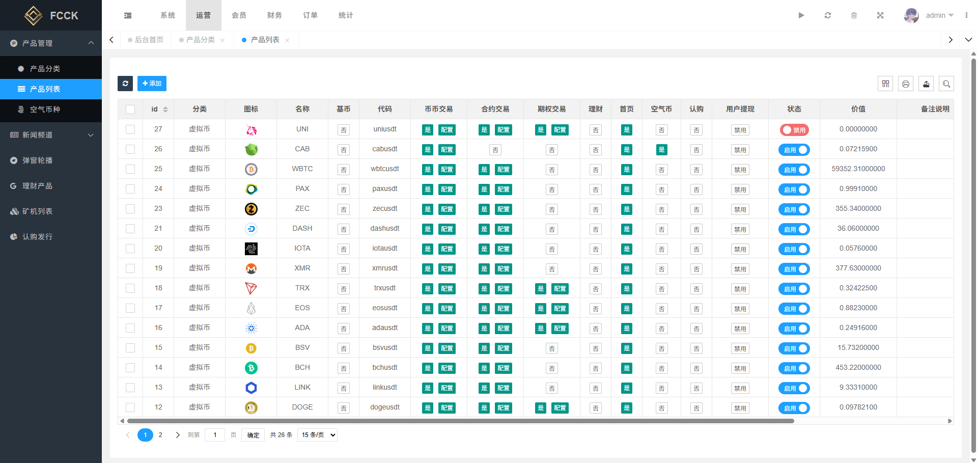This screenshot has width=977, height=463.
Task: Click the dark reload button beside 添加
Action: (125, 84)
